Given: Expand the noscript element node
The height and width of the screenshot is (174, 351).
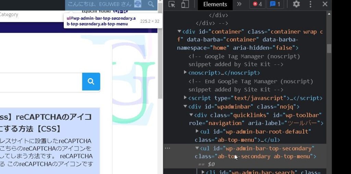Looking at the screenshot, I should (185, 72).
